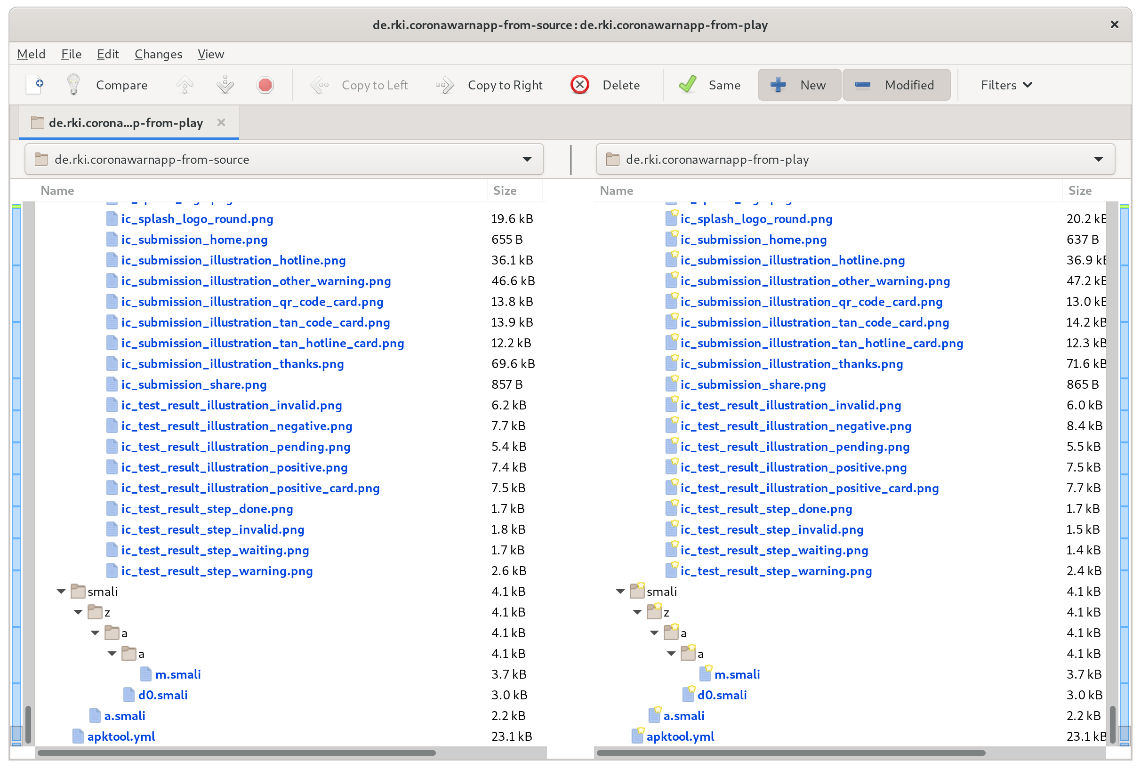Select left ic_submission_illustration_thanks.png
Image resolution: width=1141 pixels, height=769 pixels.
tap(232, 364)
